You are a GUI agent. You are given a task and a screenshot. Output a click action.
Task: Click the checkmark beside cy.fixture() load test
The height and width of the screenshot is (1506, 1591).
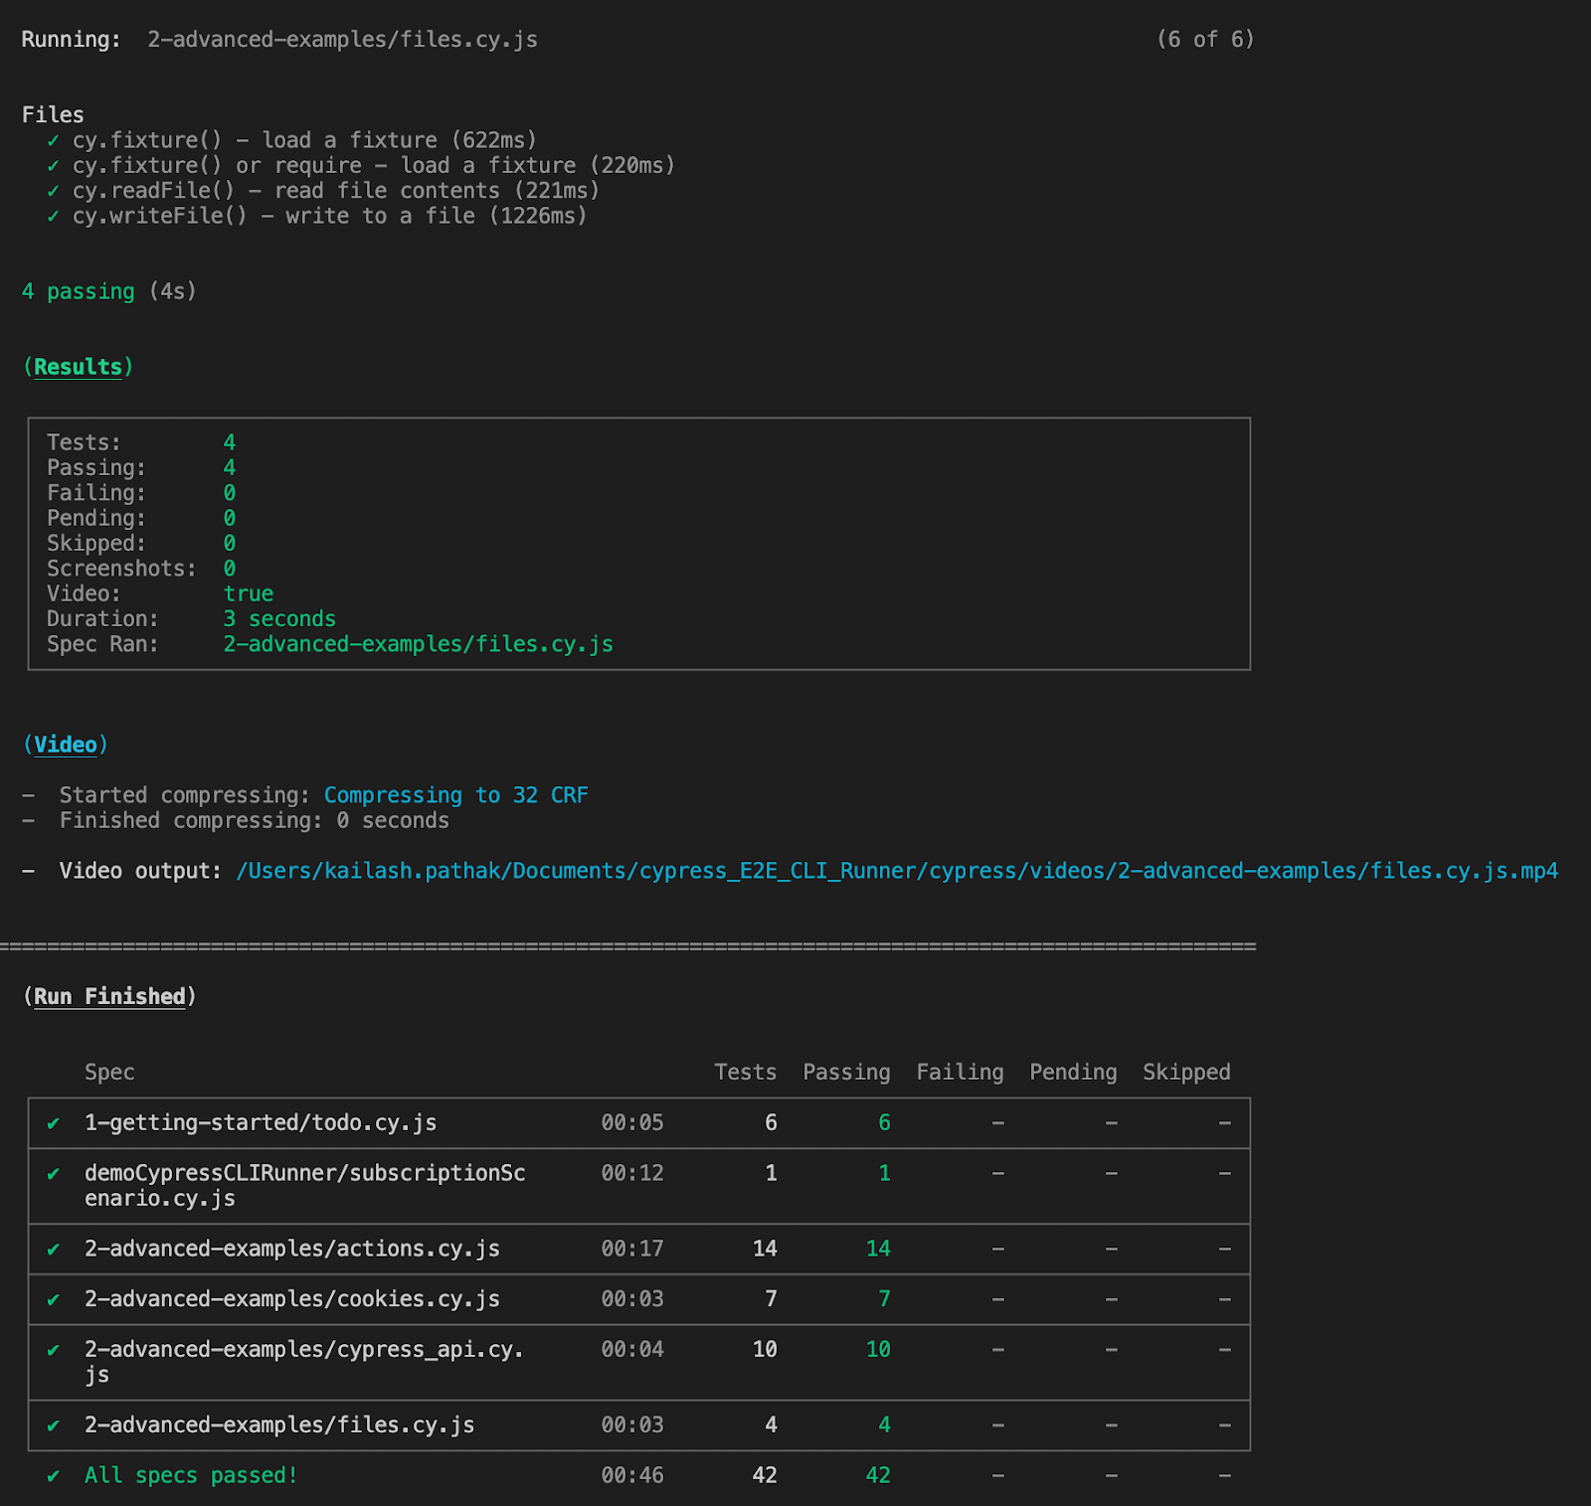tap(53, 140)
